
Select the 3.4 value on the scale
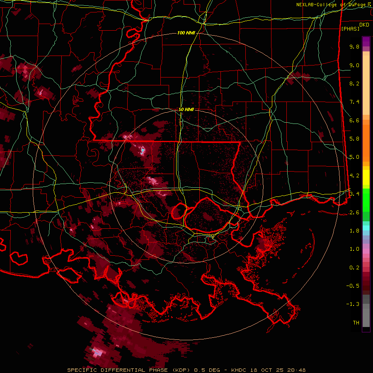[x=354, y=194]
